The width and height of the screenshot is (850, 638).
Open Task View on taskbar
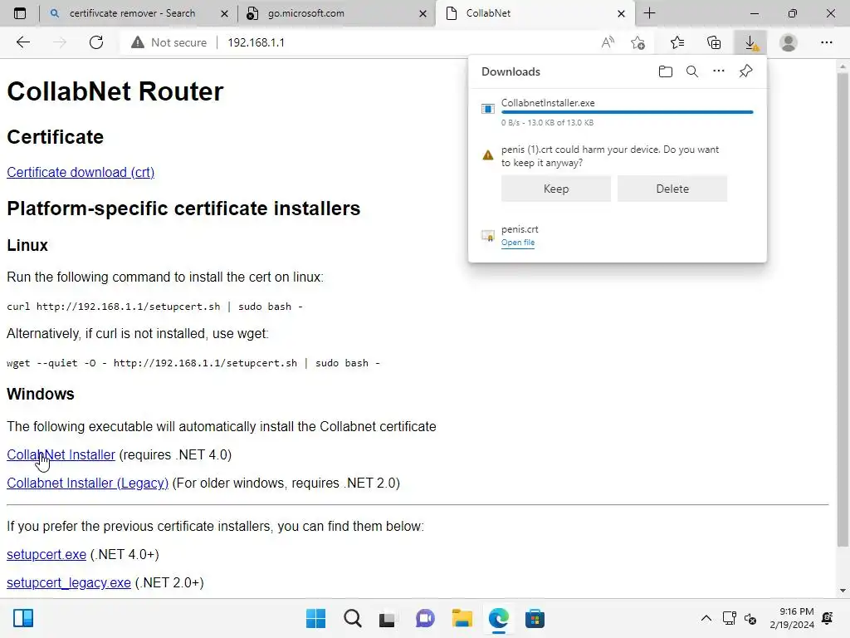click(387, 618)
